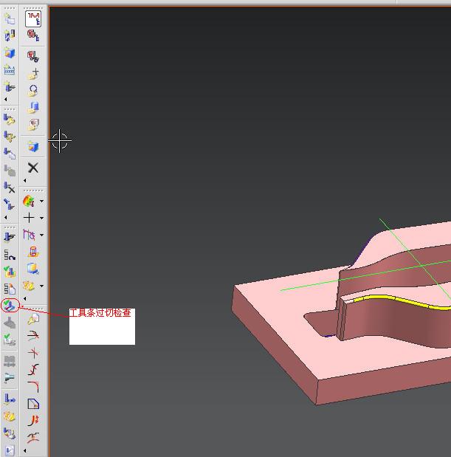Click the Stretch Curve icon at the toolbar bottom
Viewport: 451px width, 457px height.
33,437
